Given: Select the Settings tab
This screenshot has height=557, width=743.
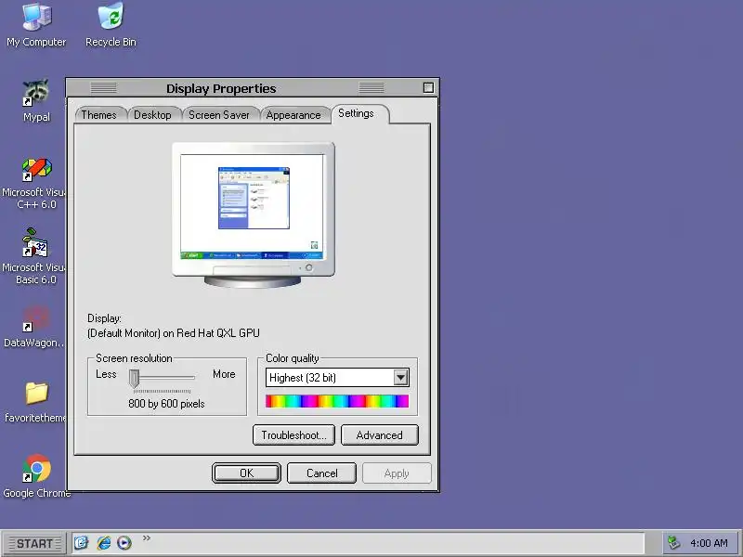Looking at the screenshot, I should click(359, 113).
